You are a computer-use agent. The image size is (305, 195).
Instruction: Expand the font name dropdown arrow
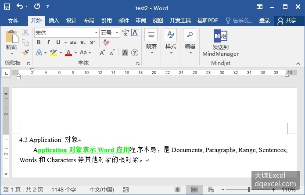(96, 32)
